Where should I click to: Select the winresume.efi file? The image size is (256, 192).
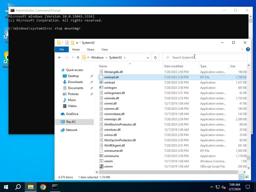(x=113, y=151)
